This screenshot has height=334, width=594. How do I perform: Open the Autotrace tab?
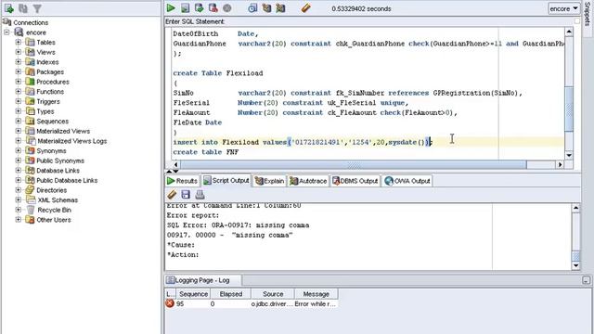(x=308, y=181)
